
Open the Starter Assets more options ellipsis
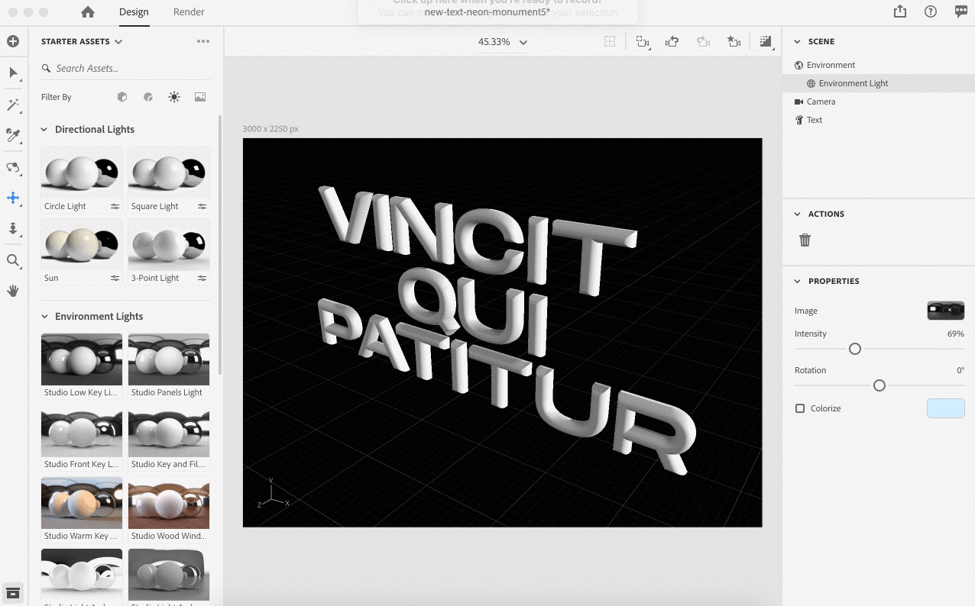tap(202, 41)
